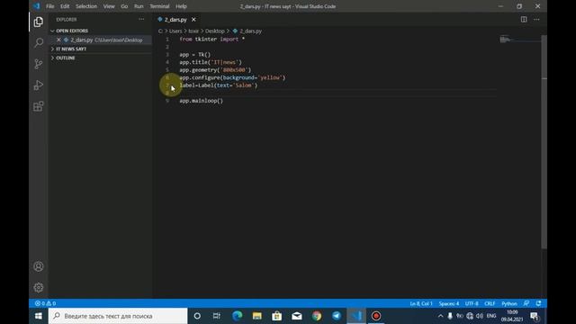Open Task View on taskbar
The image size is (576, 324).
click(x=217, y=316)
